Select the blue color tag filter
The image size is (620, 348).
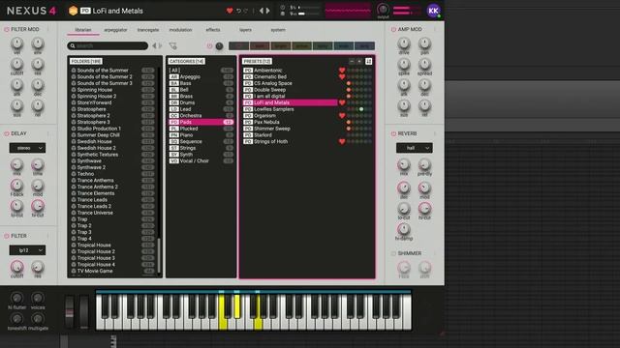[344, 46]
